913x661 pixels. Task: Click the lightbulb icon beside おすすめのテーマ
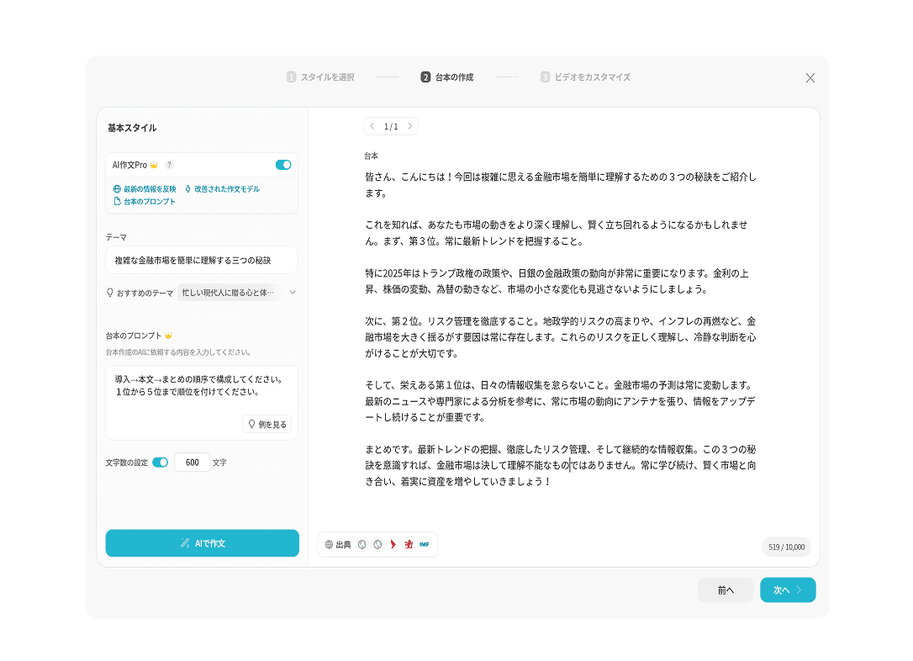(109, 293)
